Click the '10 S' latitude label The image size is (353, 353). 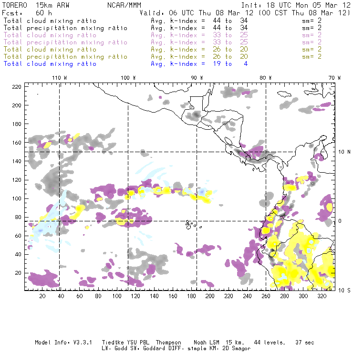(x=344, y=291)
